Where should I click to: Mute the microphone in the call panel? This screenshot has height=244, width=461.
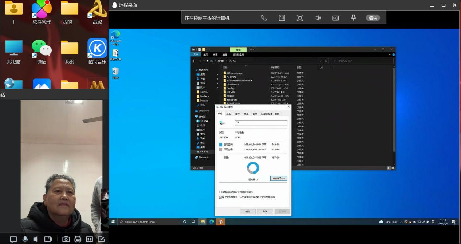[x=25, y=239]
